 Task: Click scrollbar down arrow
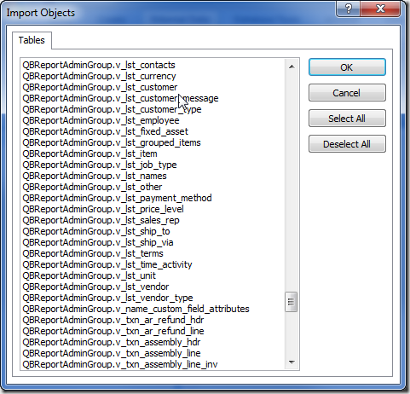pos(292,362)
